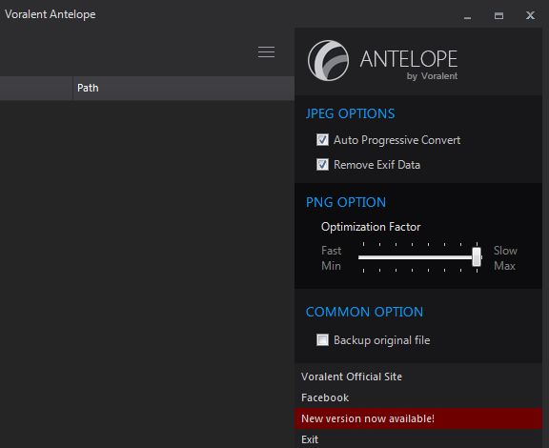This screenshot has height=448, width=549.
Task: Uncheck Remove Exif Data option
Action: (322, 164)
